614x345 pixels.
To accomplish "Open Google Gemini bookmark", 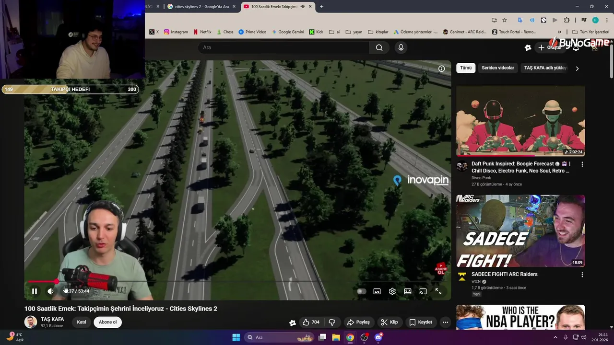I will pyautogui.click(x=288, y=32).
